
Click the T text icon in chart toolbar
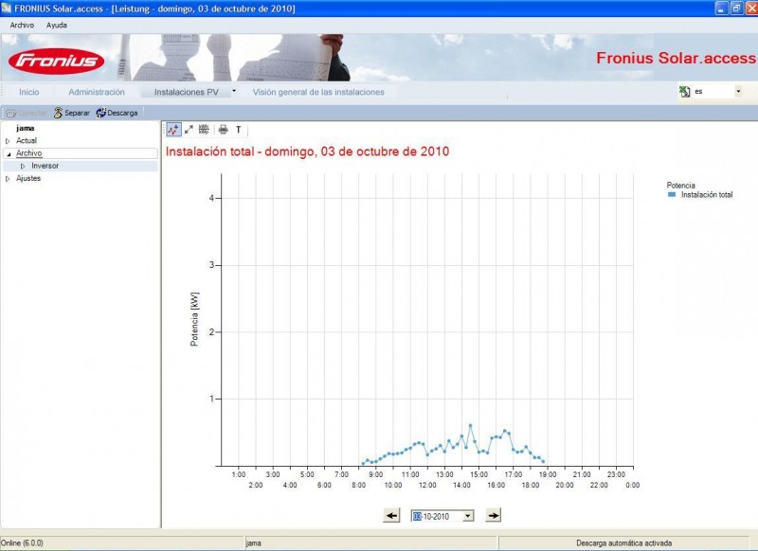coord(239,130)
